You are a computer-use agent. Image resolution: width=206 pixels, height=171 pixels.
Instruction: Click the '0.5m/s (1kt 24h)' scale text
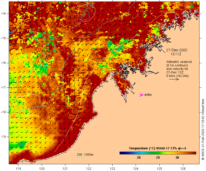[177, 76]
